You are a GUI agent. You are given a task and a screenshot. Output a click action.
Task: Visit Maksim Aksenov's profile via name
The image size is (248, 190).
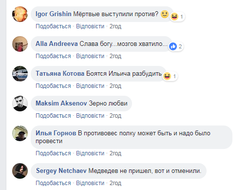[61, 104]
